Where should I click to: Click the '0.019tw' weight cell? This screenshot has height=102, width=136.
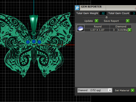click(x=123, y=30)
